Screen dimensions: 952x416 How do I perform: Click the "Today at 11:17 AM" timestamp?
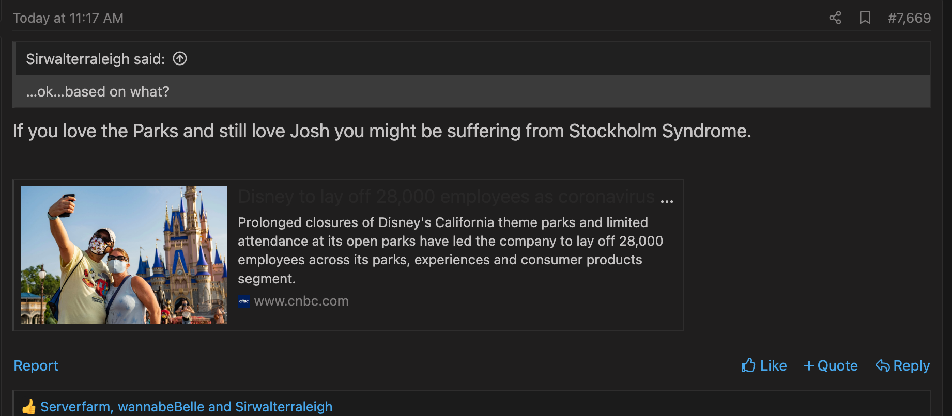68,18
